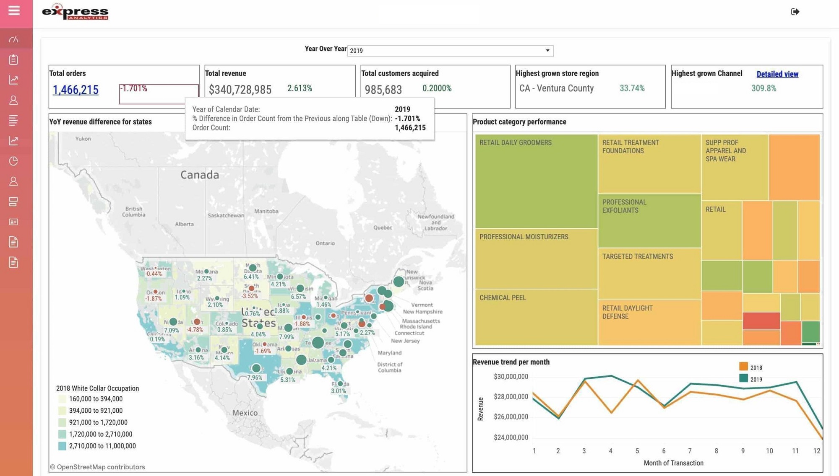Screen dimensions: 839x476
Task: Click the Arizona 3.16% map label
Action: click(x=196, y=358)
